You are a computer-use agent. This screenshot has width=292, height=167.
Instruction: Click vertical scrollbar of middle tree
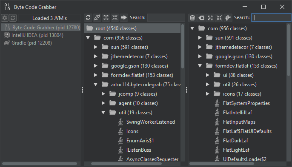coord(183,46)
